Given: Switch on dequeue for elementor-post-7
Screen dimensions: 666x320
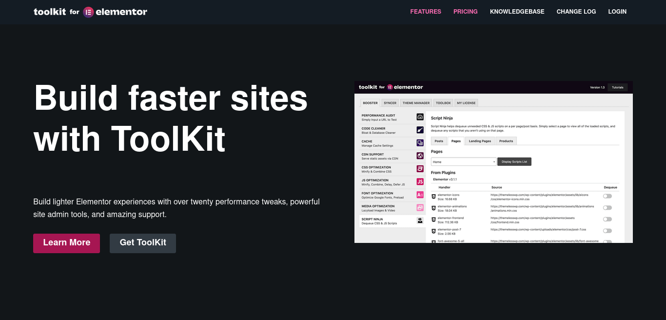Looking at the screenshot, I should coord(607,231).
